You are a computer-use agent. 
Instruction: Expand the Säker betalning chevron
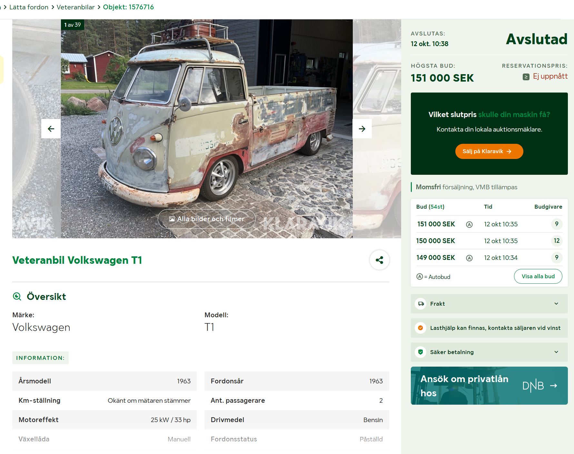[x=556, y=352]
